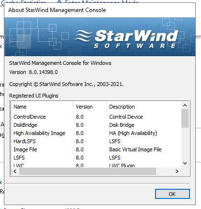Click the horizontal scrollbar thumb
Screen dimensions: 201x209
88,172
